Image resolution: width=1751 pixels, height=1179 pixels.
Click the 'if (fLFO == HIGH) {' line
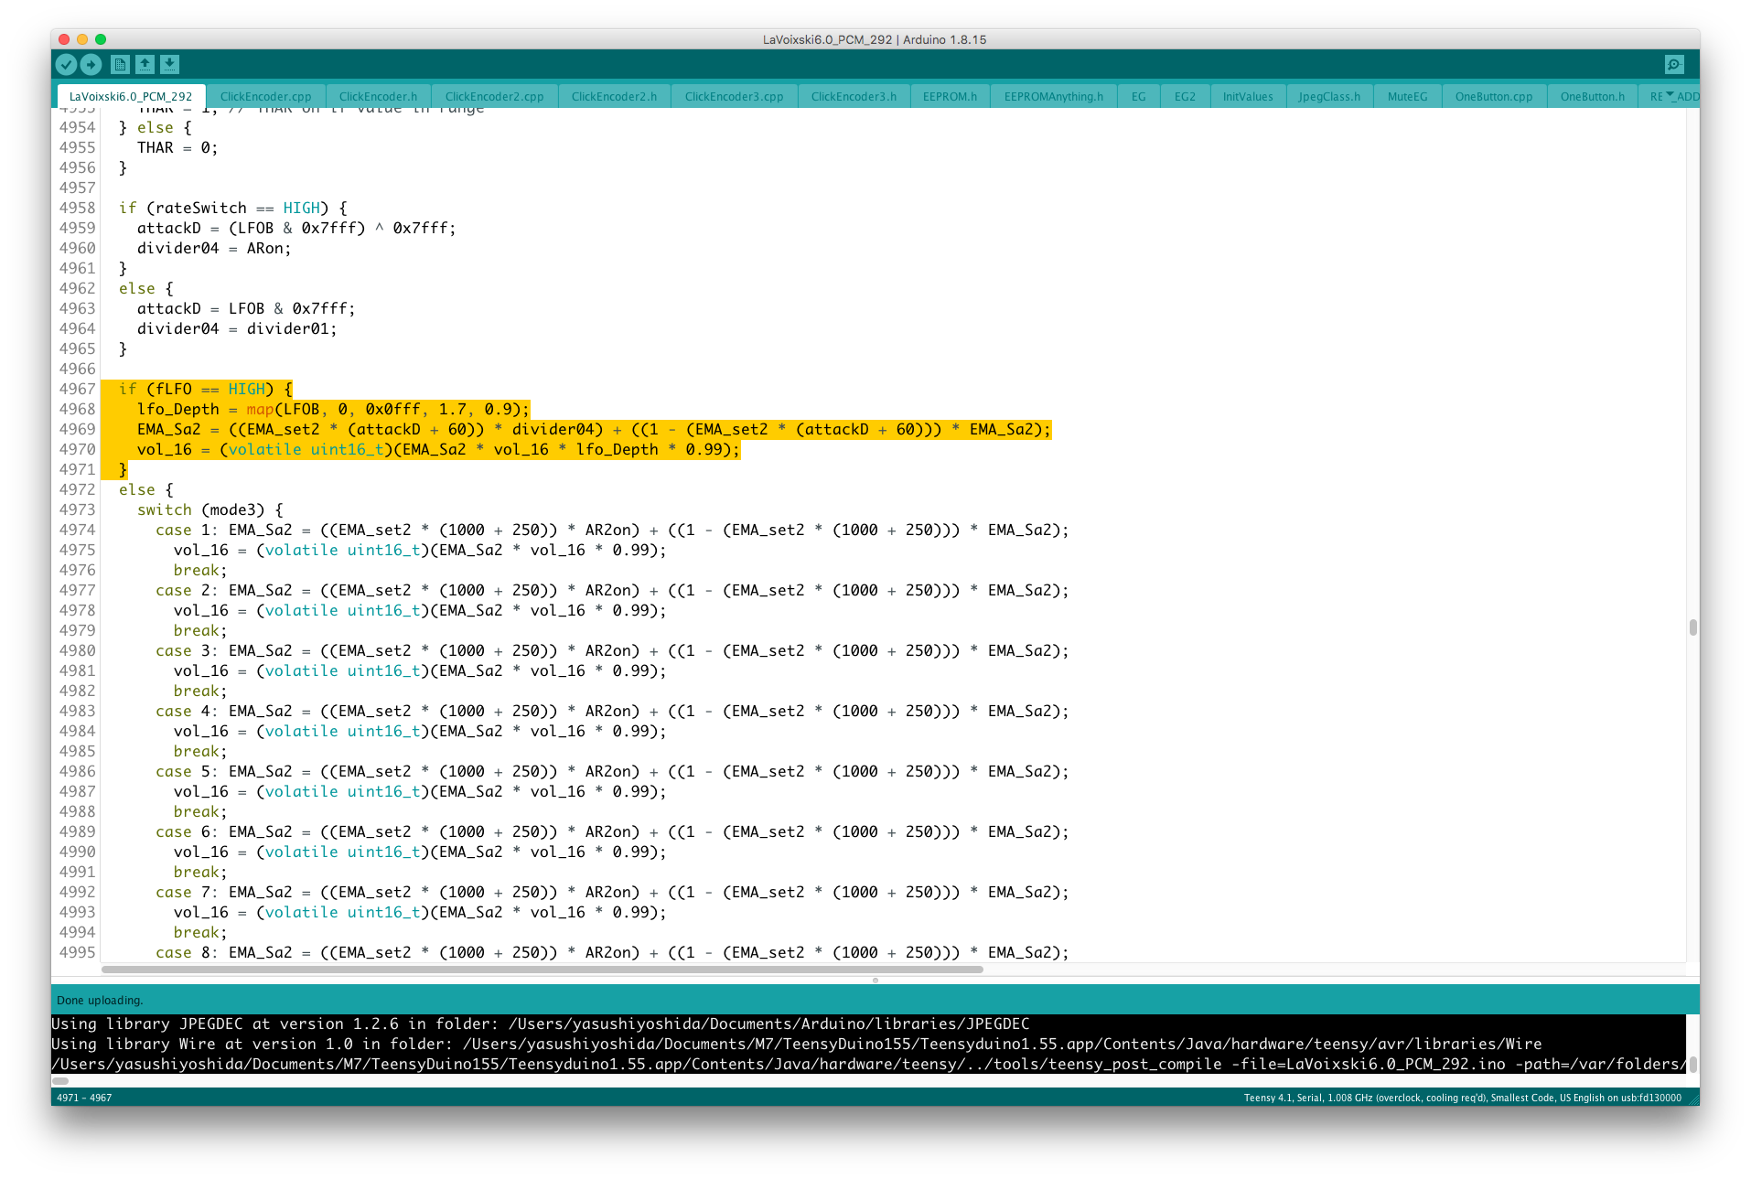pos(205,389)
